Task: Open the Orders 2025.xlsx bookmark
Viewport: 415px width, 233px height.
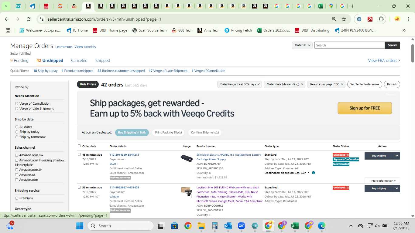Action: coord(273,30)
